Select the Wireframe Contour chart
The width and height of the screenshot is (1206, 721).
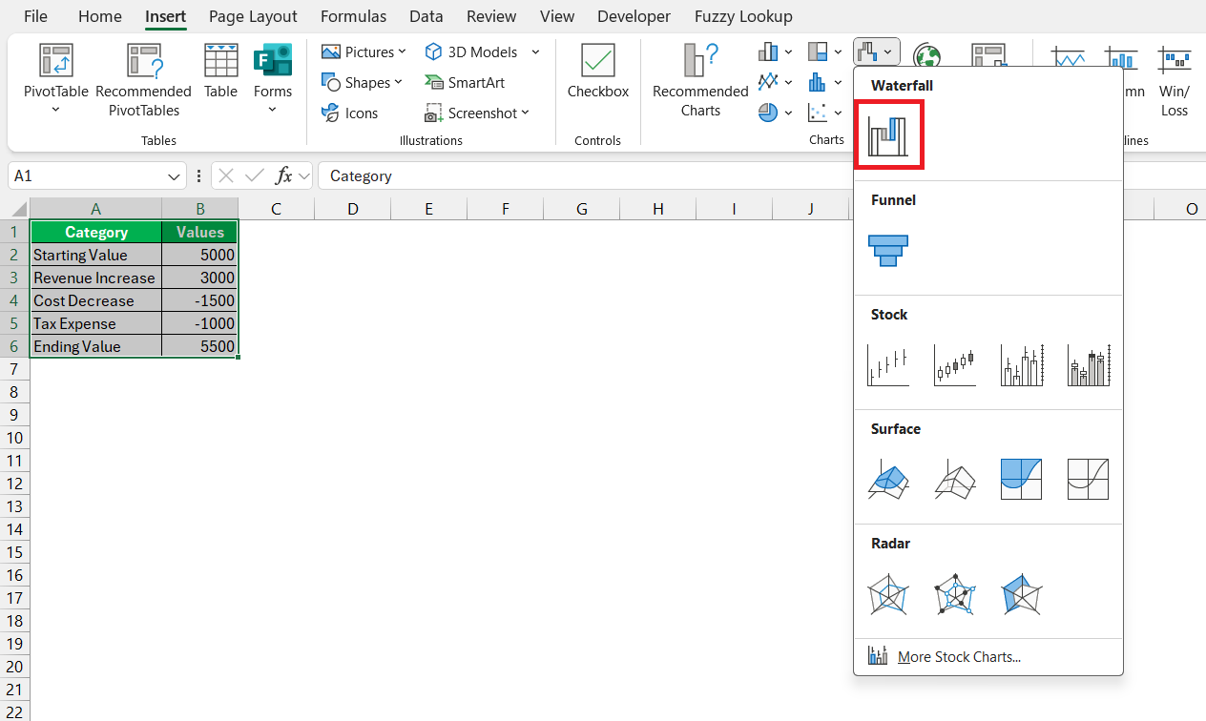[x=1089, y=479]
